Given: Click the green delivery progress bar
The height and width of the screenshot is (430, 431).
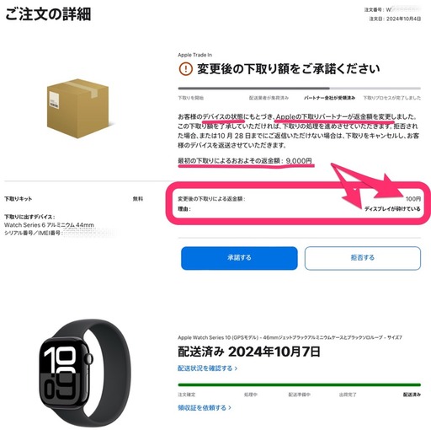Looking at the screenshot, I should (x=300, y=384).
